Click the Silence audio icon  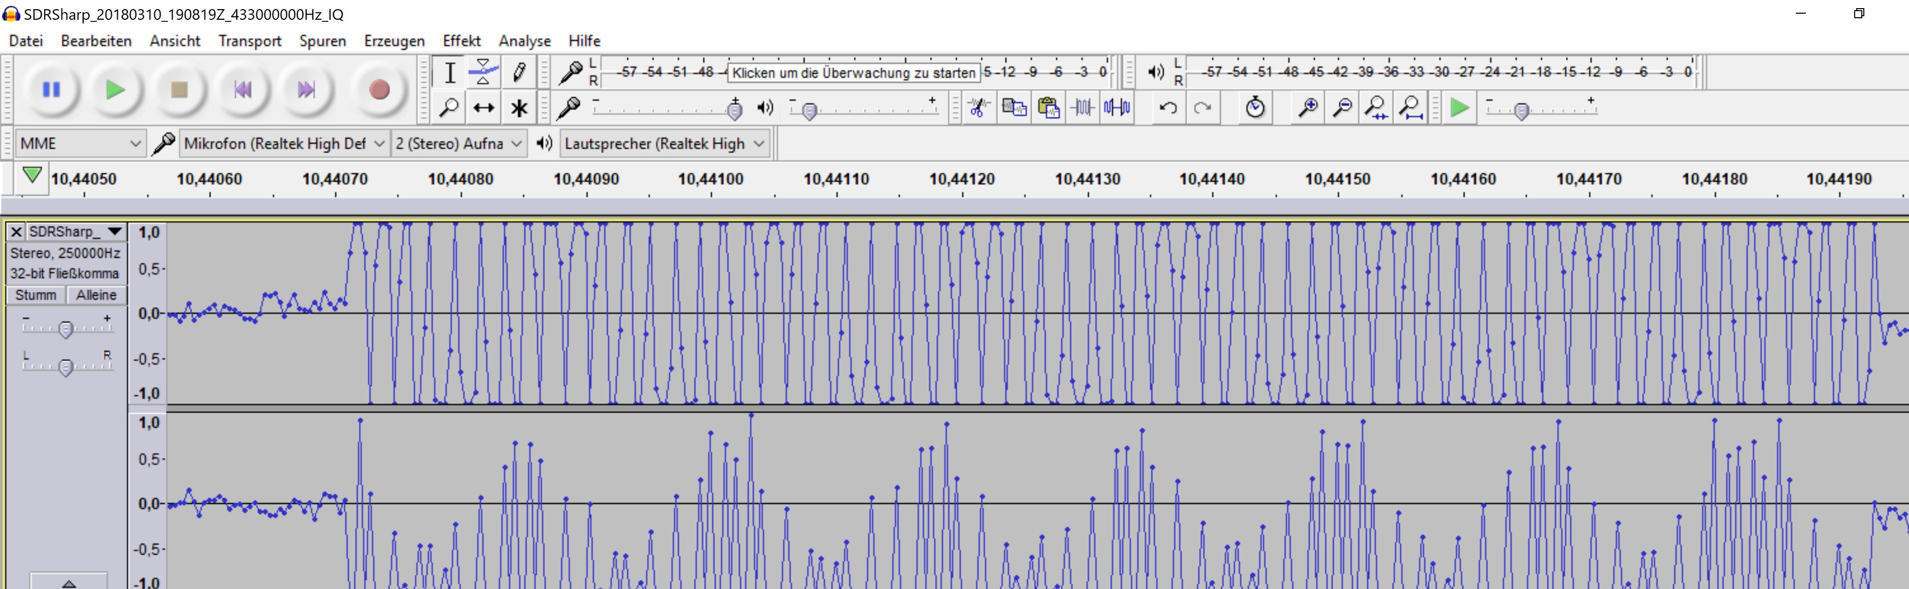click(1117, 108)
